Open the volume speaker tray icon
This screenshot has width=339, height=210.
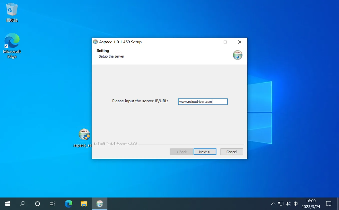(288, 204)
